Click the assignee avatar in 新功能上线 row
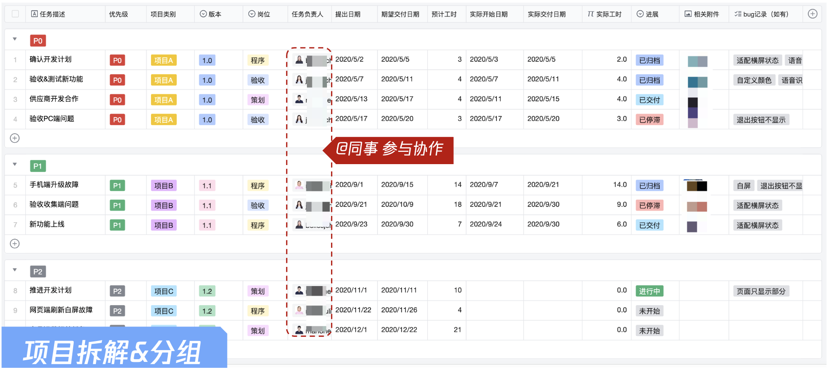This screenshot has width=833, height=371. click(299, 225)
